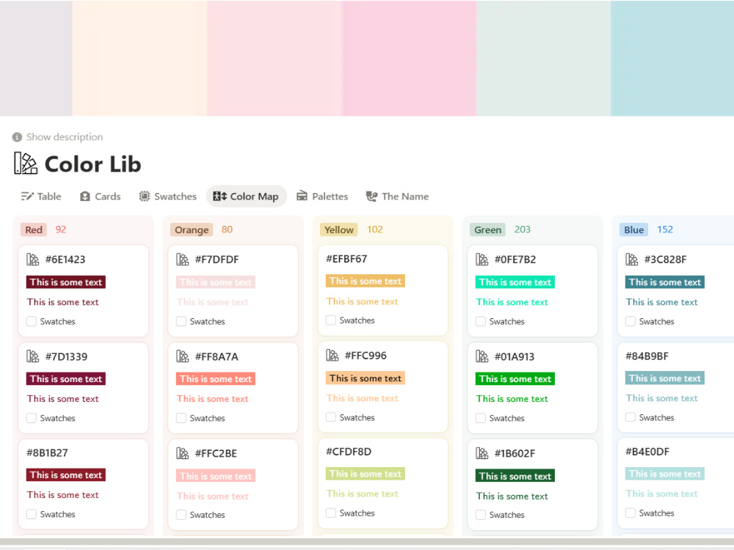
Task: Click the Cards view icon
Action: pos(84,197)
